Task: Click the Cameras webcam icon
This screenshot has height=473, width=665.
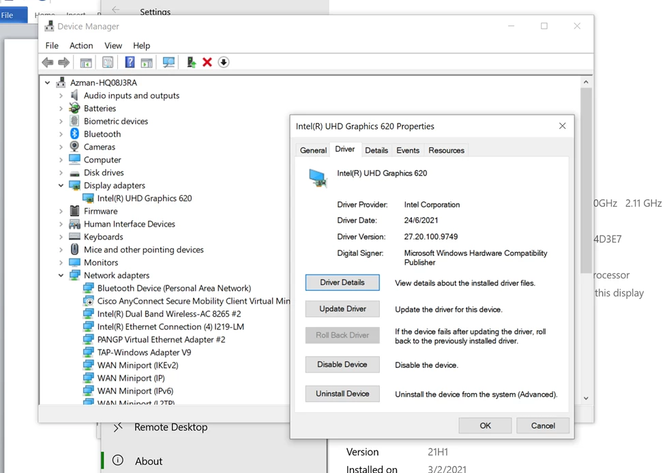Action: 74,147
